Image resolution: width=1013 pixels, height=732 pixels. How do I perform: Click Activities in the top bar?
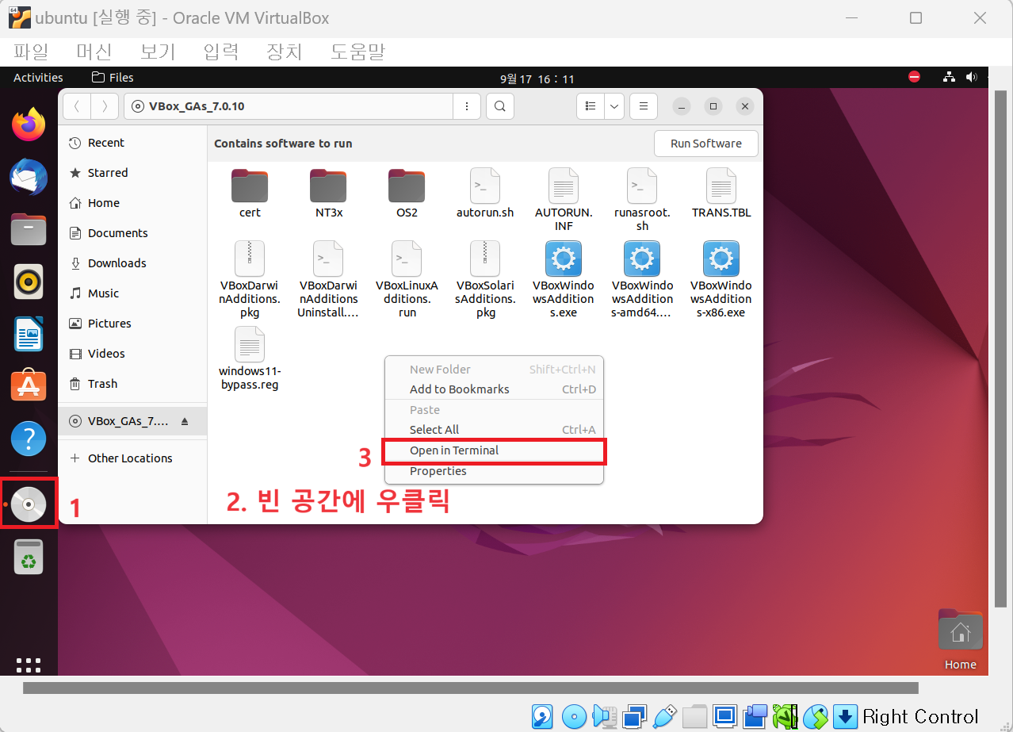pos(38,77)
